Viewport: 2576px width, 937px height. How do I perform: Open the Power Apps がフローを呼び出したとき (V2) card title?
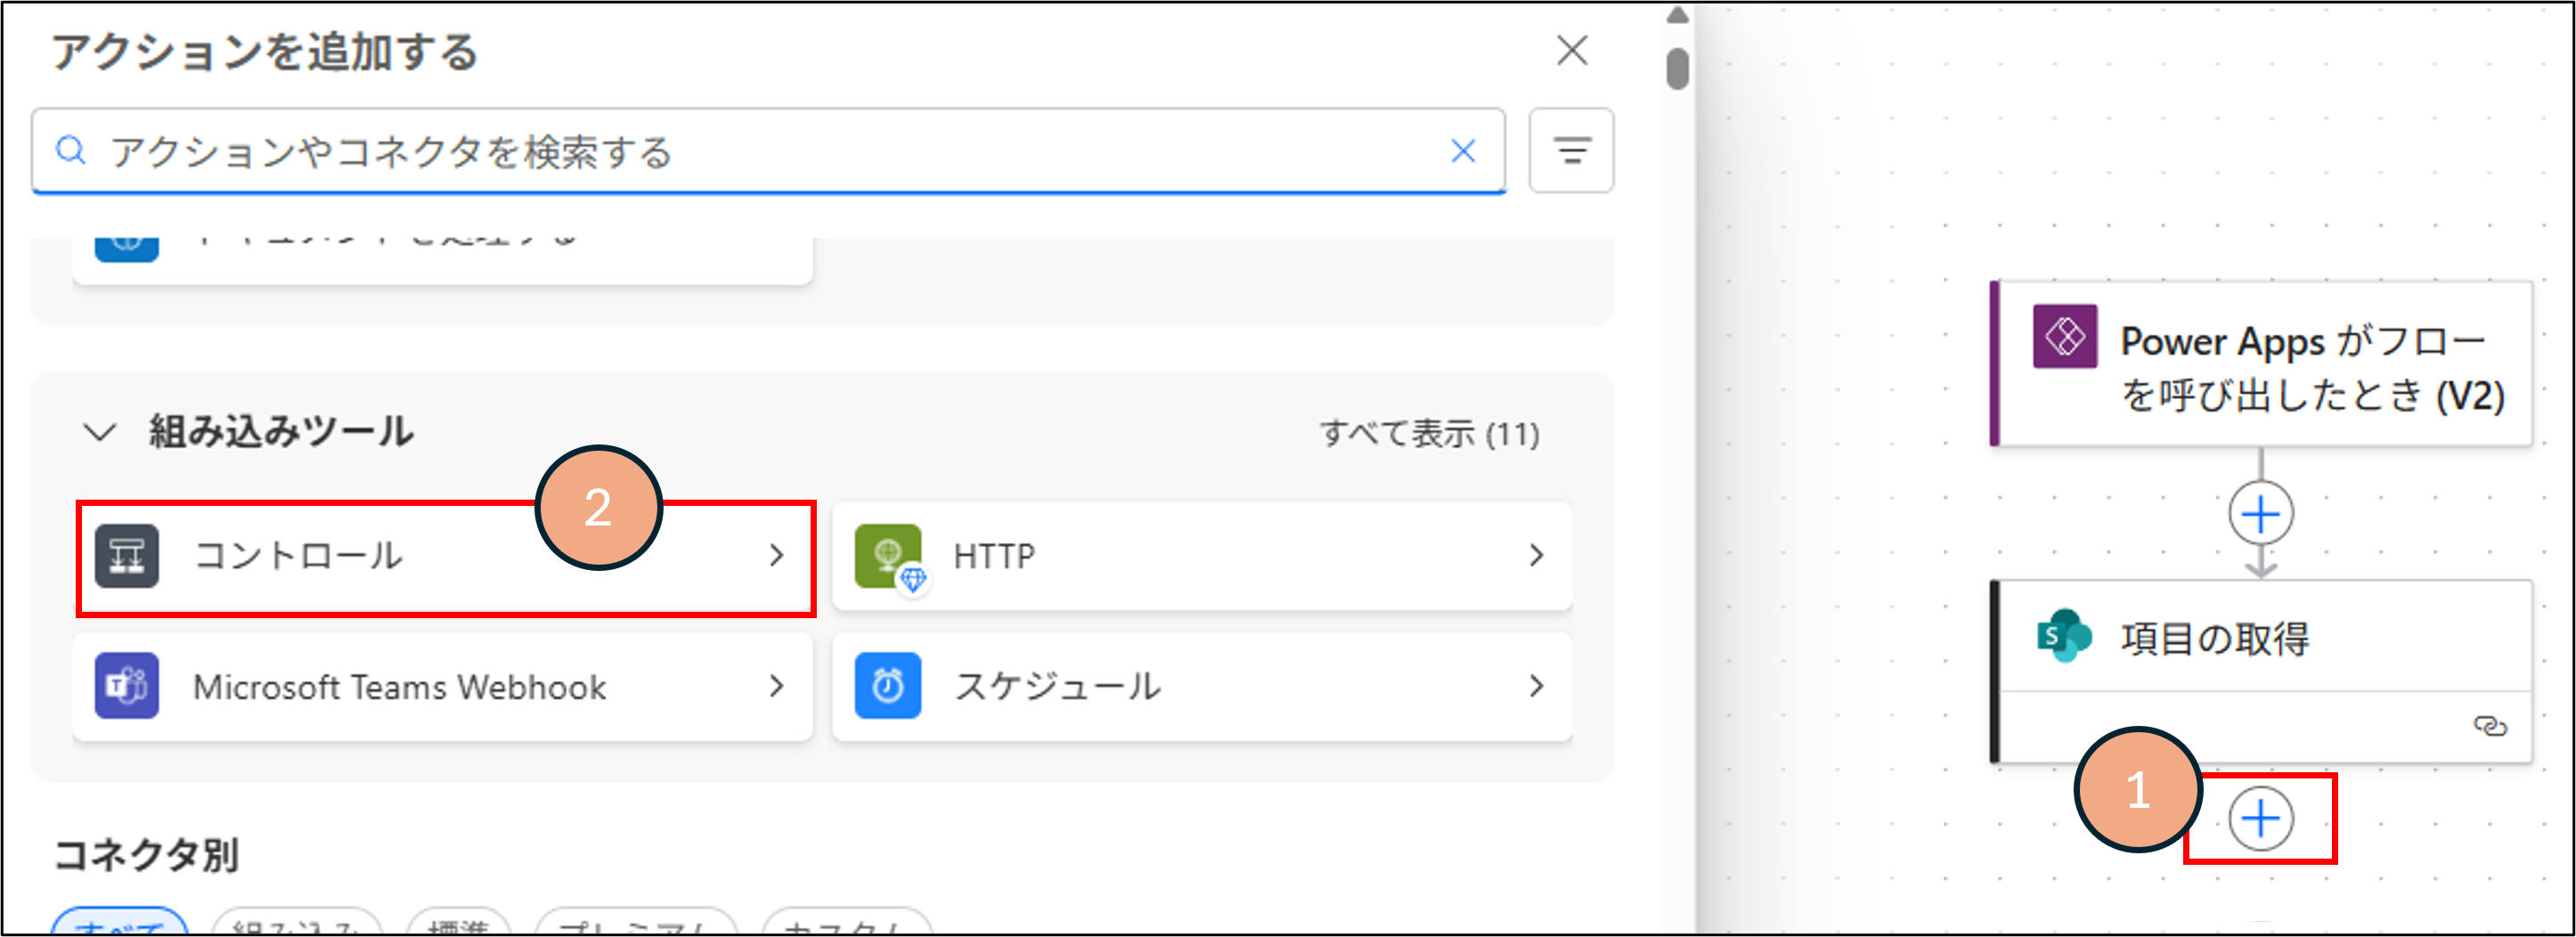2311,368
